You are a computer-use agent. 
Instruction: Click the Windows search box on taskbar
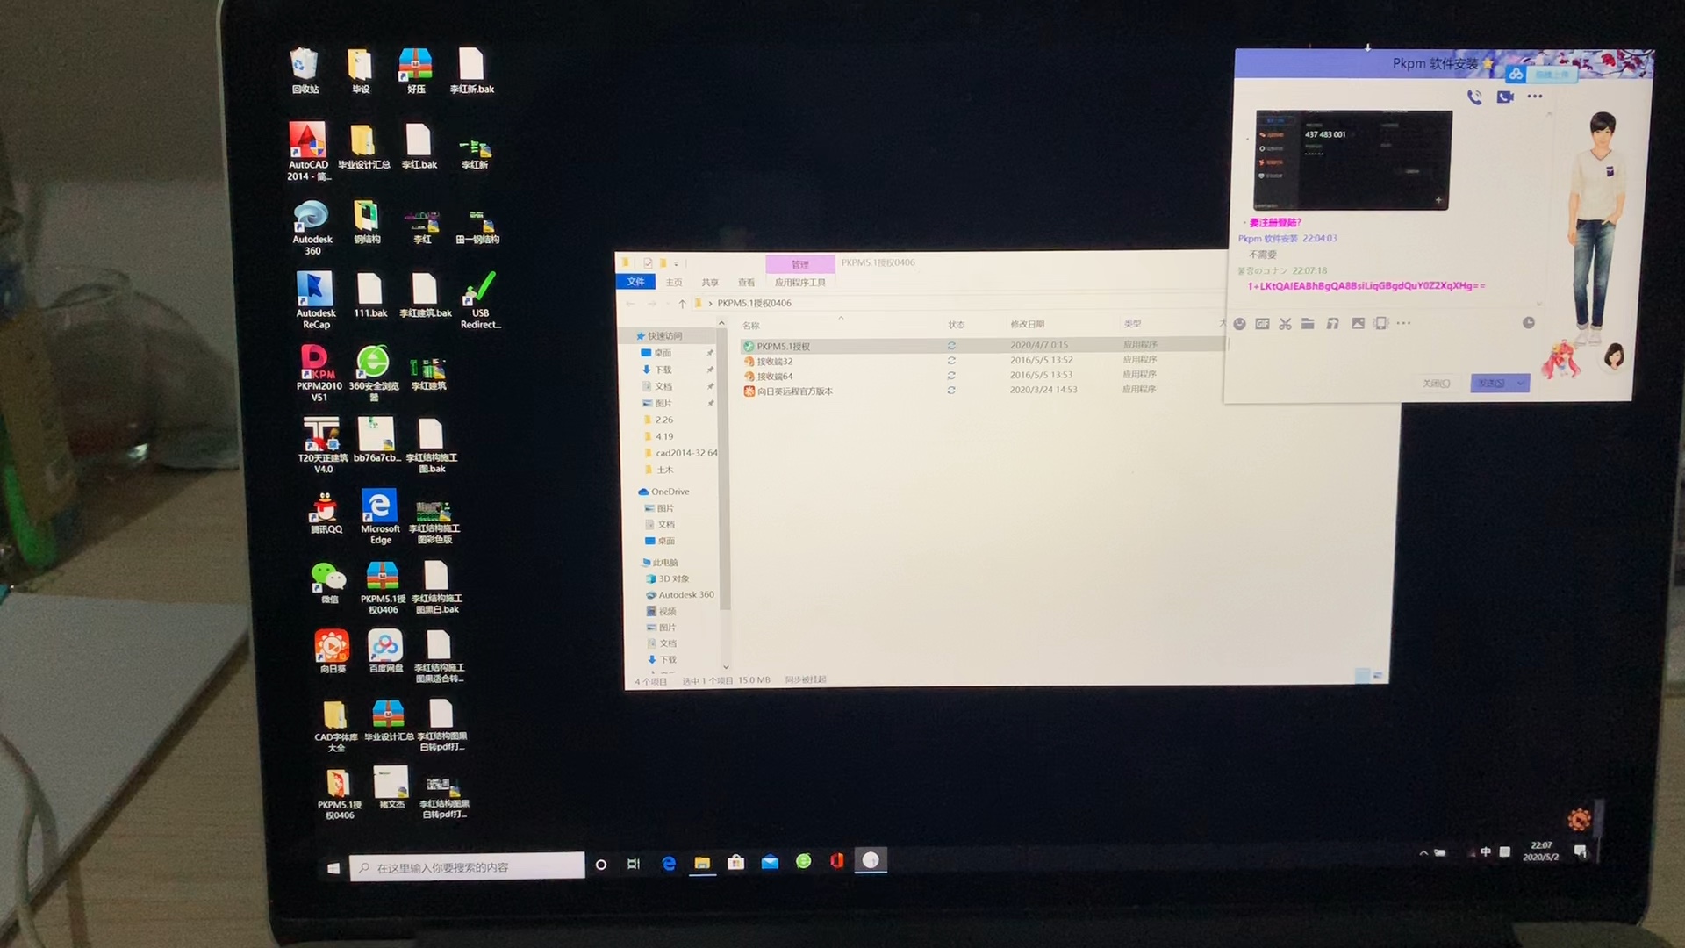pos(467,867)
